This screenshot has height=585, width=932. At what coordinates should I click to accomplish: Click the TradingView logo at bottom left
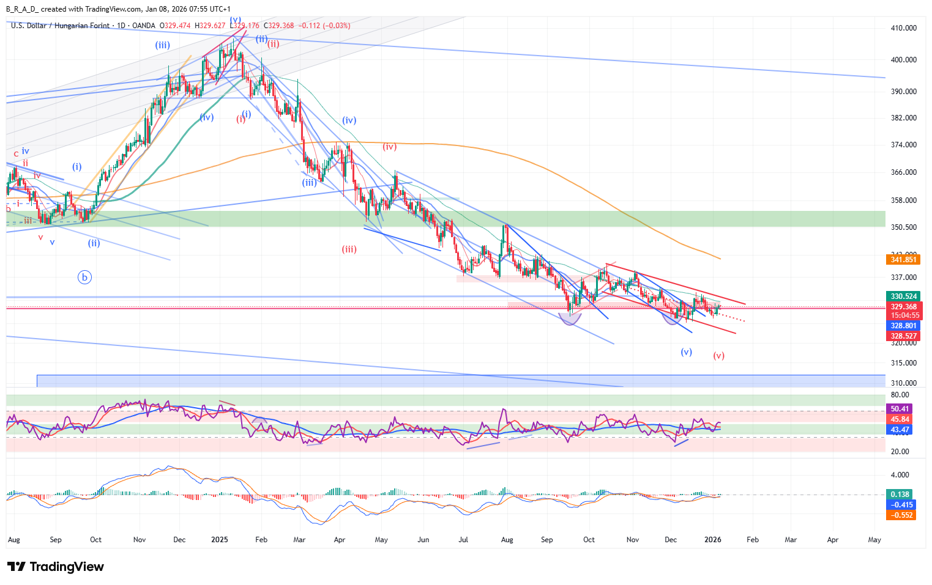tap(56, 567)
